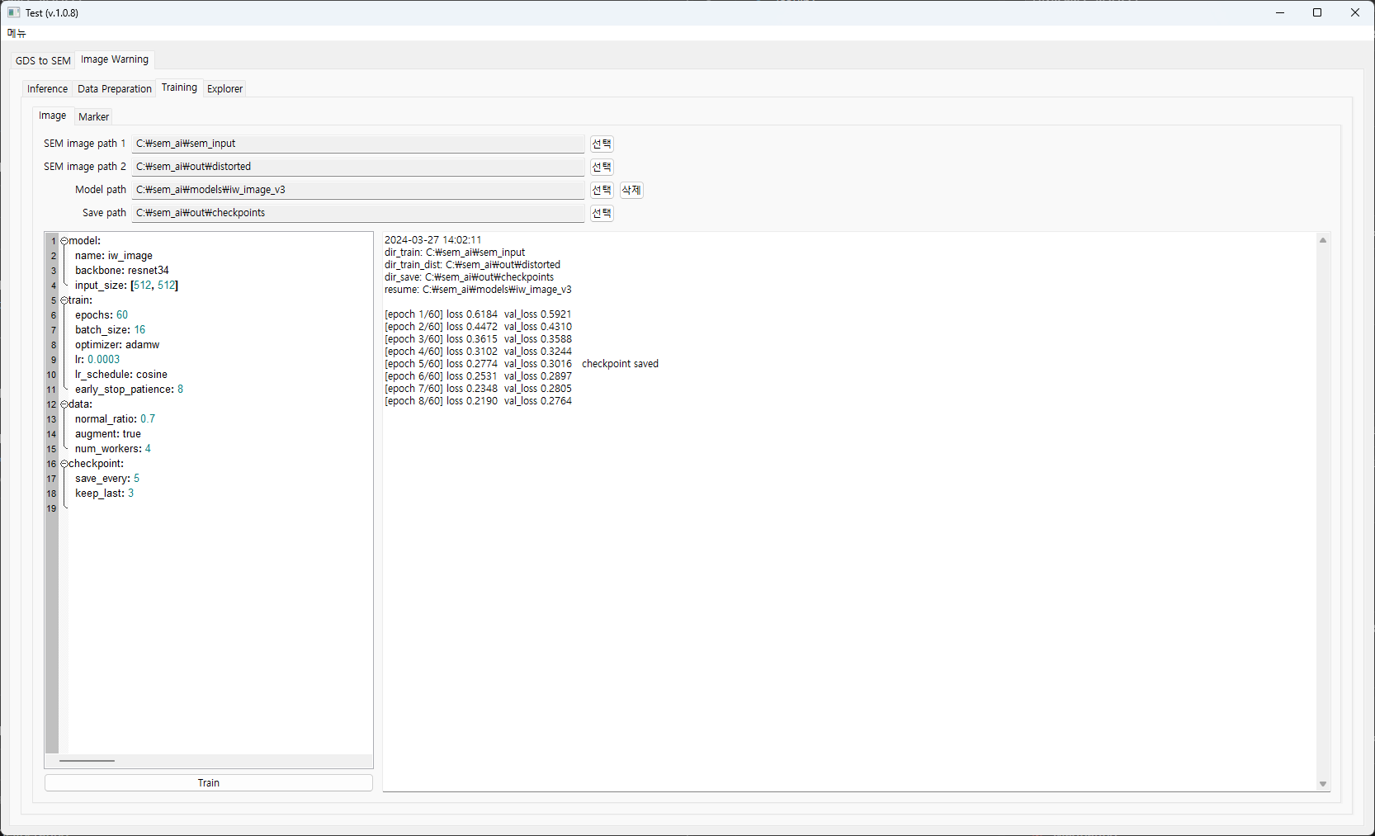Click the 'backbone: resnet34' line

[x=122, y=271]
